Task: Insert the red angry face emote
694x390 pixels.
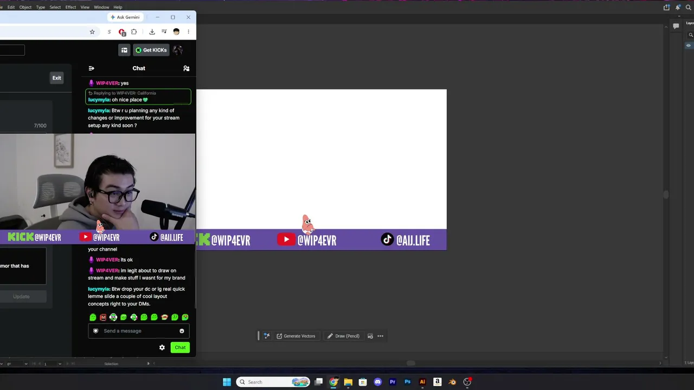Action: 103,317
